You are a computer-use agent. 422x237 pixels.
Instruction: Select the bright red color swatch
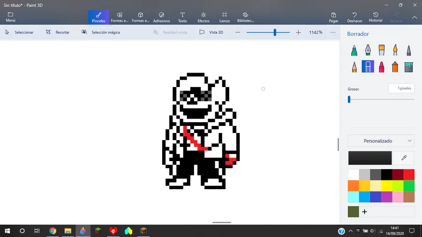coord(409,175)
